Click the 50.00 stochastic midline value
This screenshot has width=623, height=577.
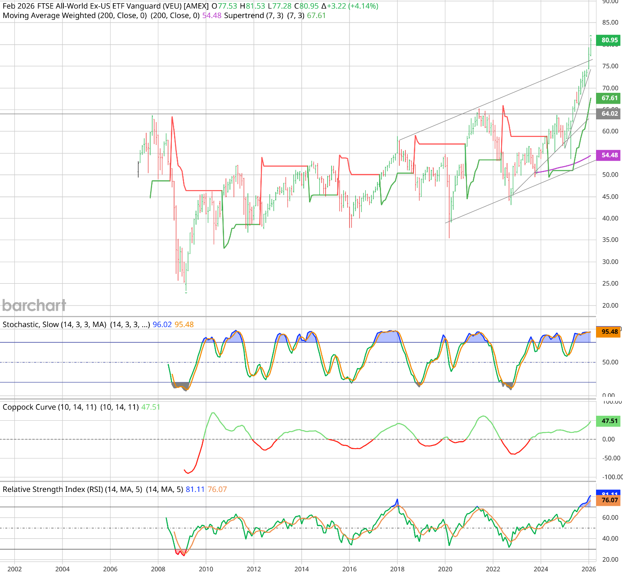pyautogui.click(x=610, y=362)
